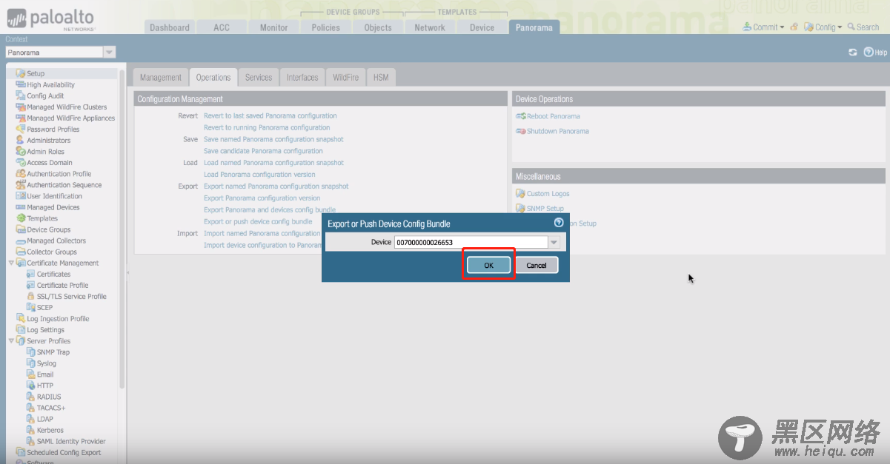
Task: Open the Device tab
Action: [482, 27]
